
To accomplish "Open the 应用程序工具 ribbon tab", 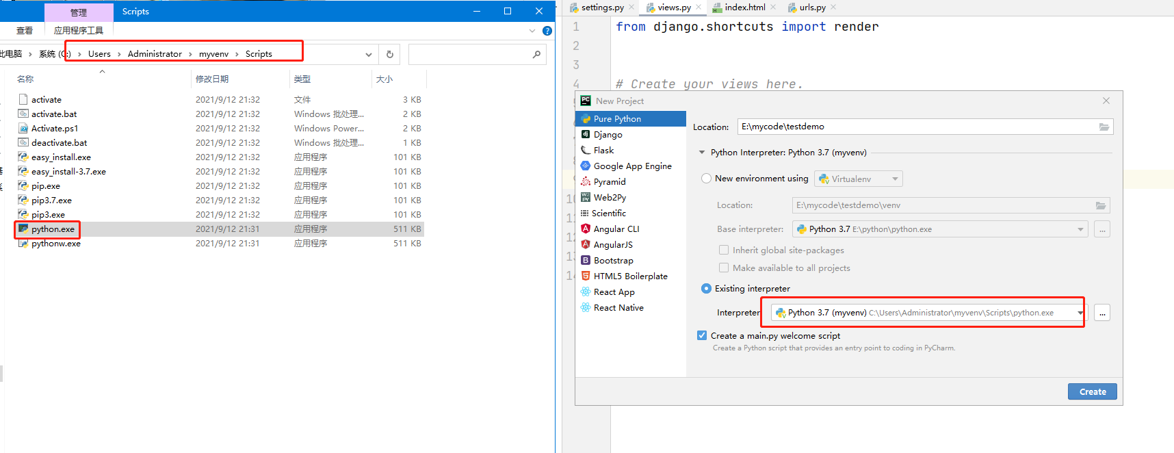I will (x=79, y=31).
